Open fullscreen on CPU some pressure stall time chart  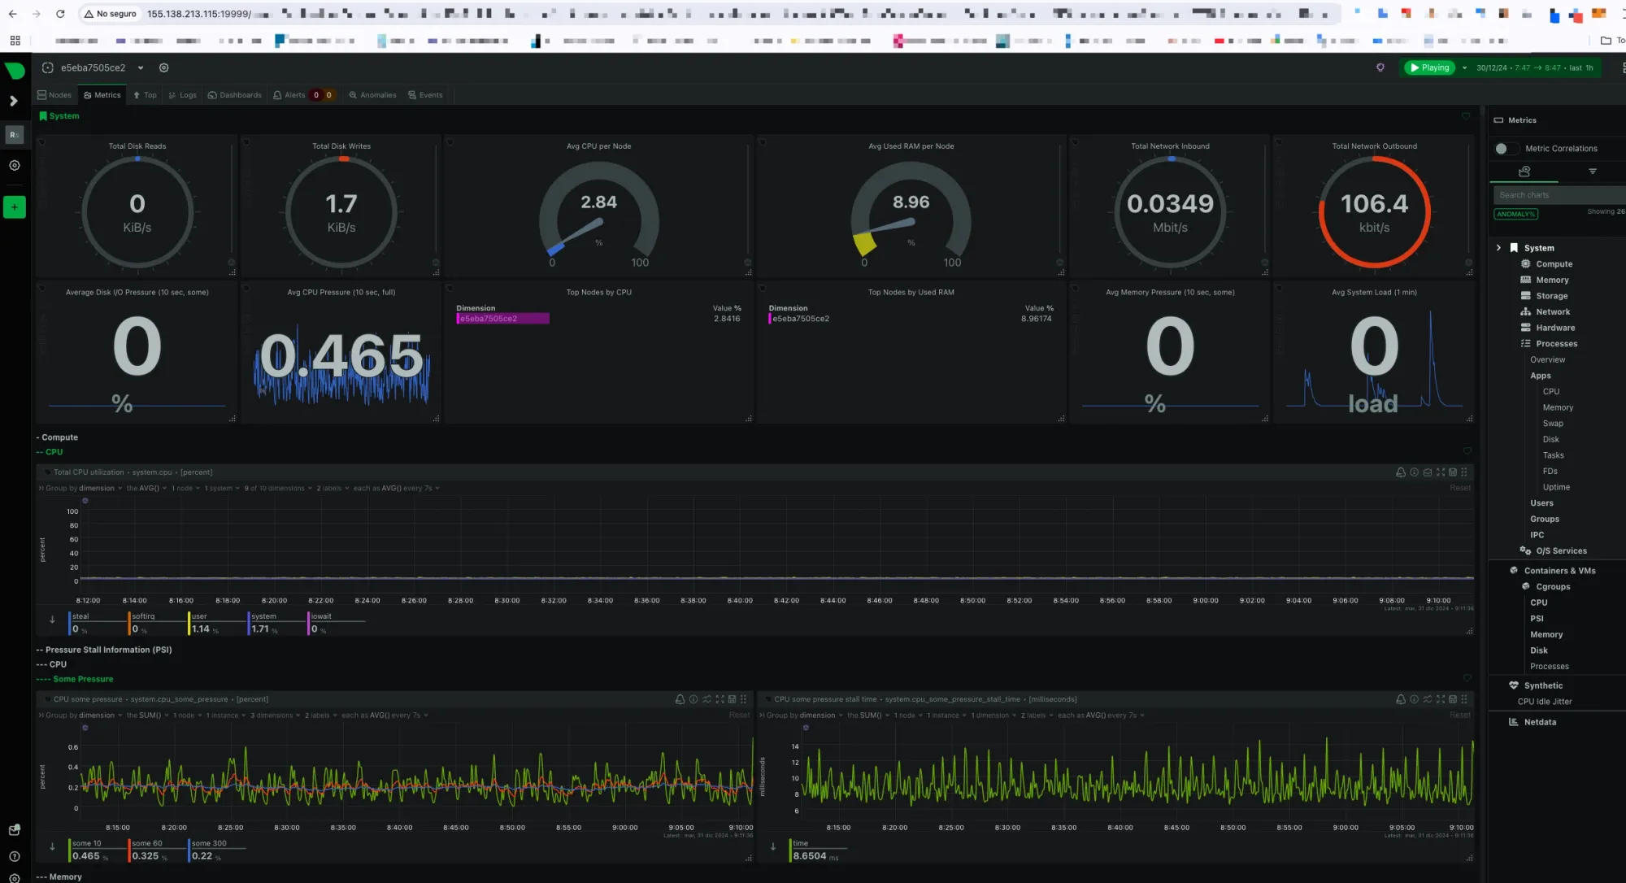1441,699
